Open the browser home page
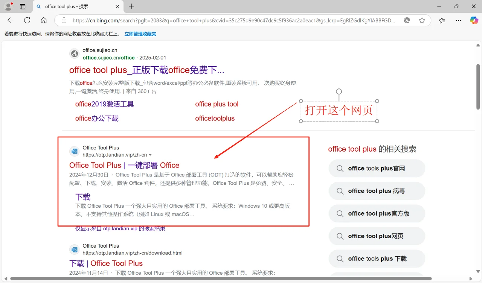This screenshot has width=482, height=283. click(43, 21)
